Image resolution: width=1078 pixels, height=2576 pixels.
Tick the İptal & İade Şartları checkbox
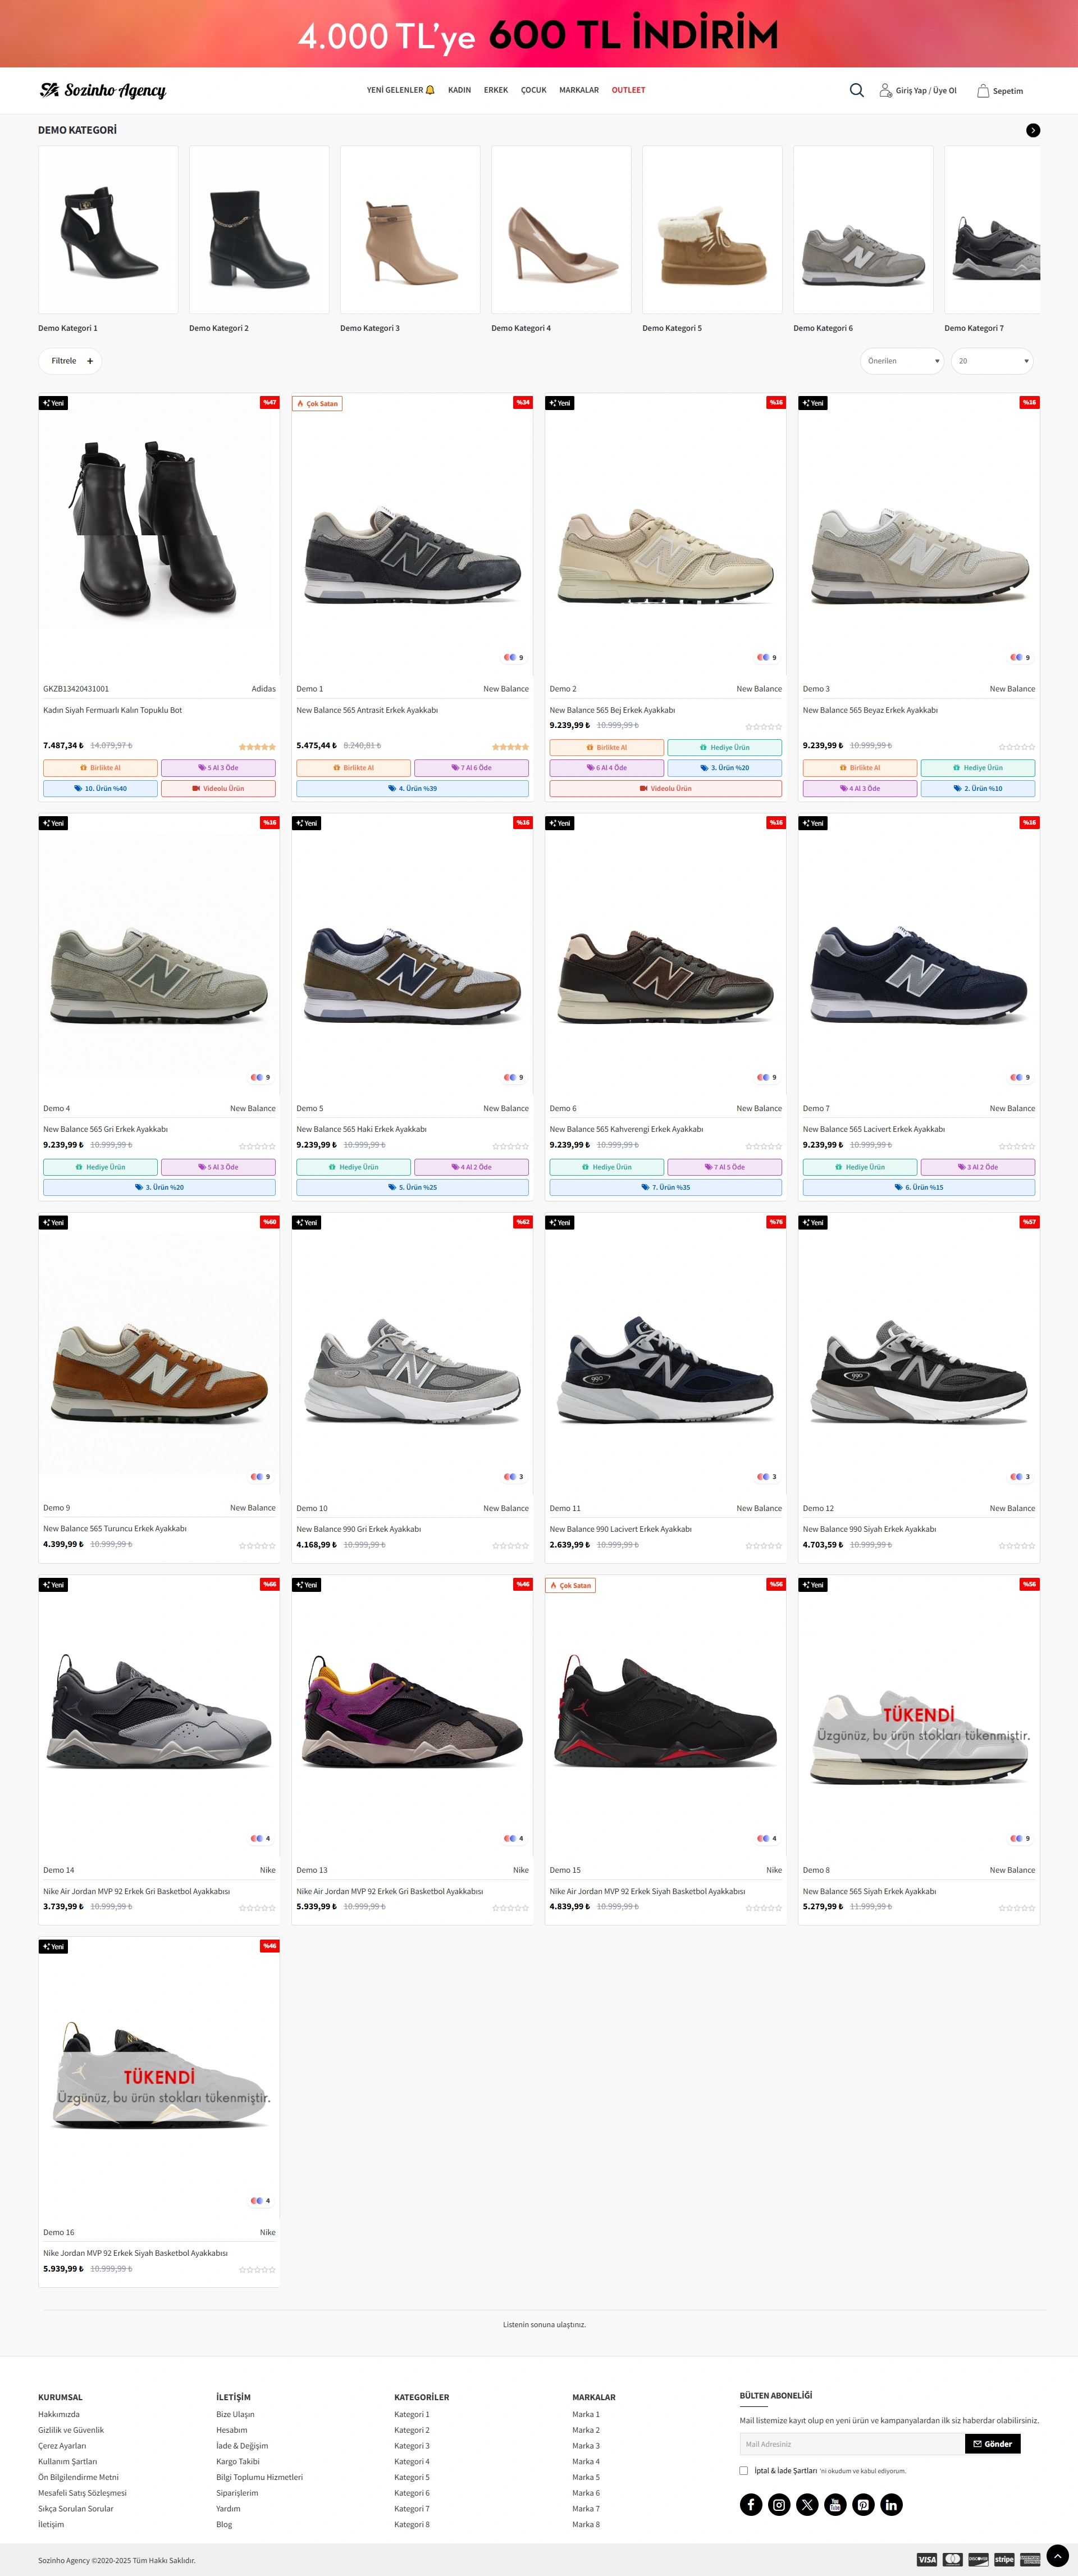(x=744, y=2470)
